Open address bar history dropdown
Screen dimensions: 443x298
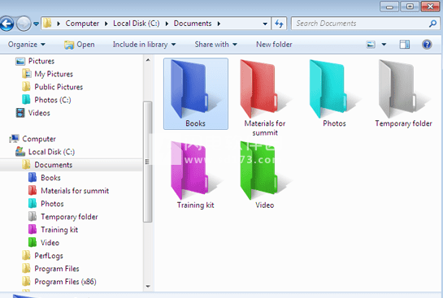click(x=265, y=24)
